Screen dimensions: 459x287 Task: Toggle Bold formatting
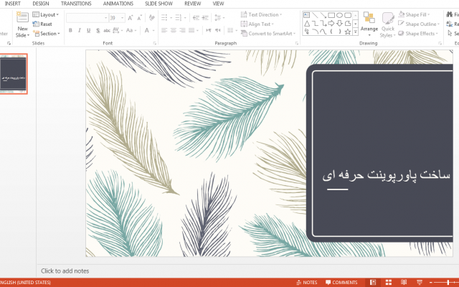(x=70, y=30)
